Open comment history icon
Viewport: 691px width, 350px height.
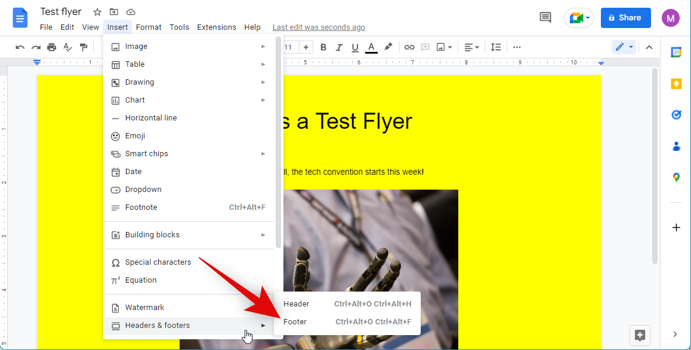coord(545,18)
